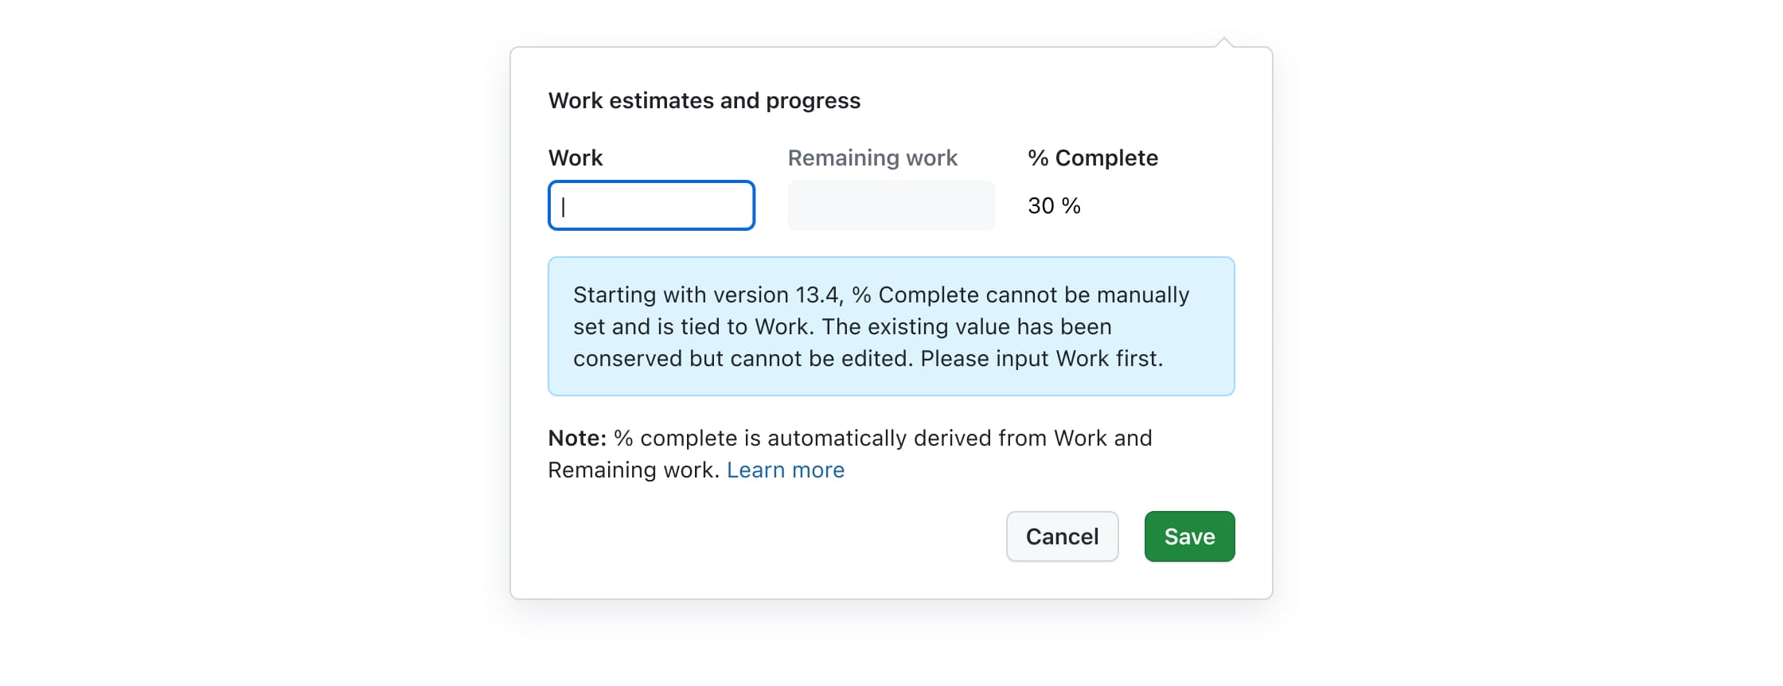This screenshot has width=1783, height=686.
Task: Click the disabled Remaining work field
Action: tap(891, 206)
